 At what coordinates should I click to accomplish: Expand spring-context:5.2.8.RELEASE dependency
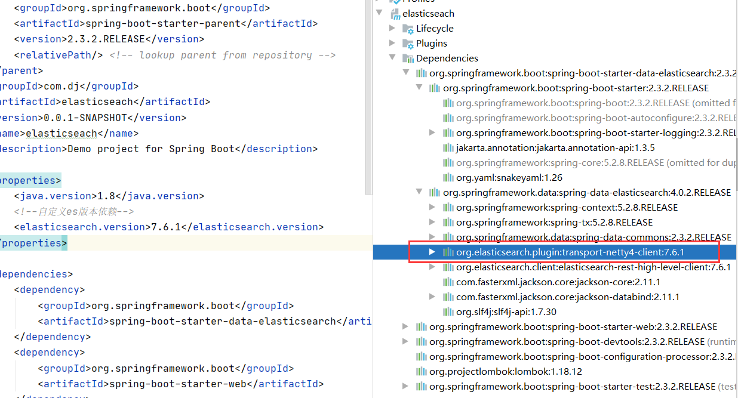(432, 207)
